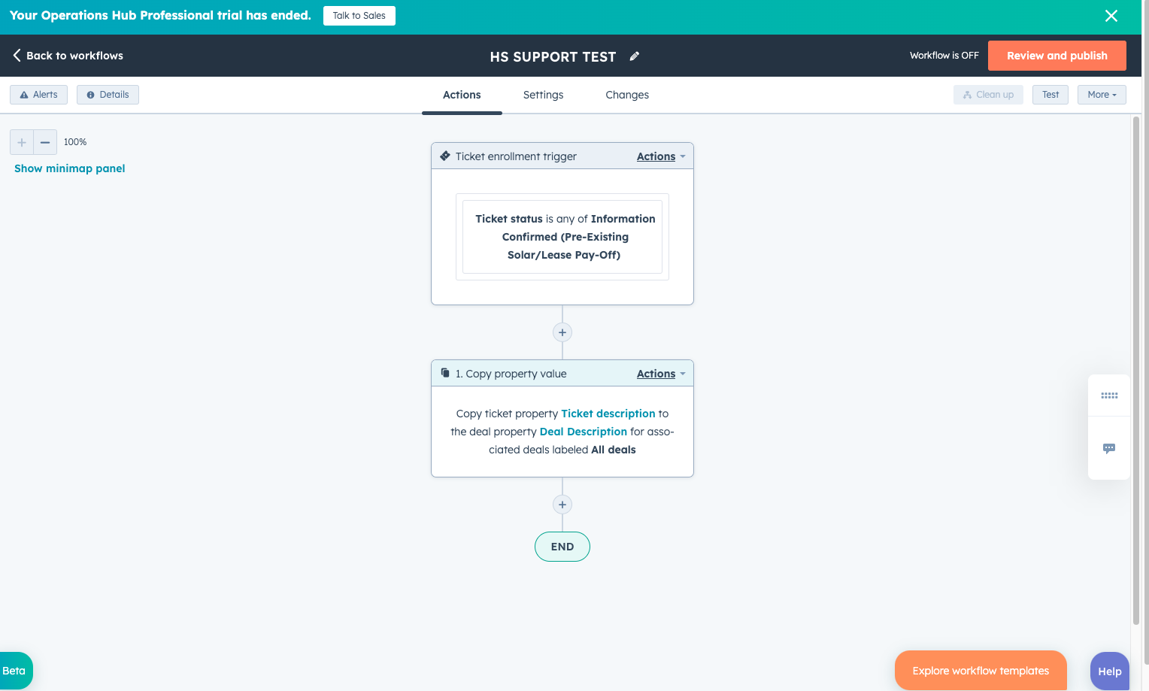Zoom out with the minus icon
This screenshot has height=691, width=1149.
click(45, 142)
